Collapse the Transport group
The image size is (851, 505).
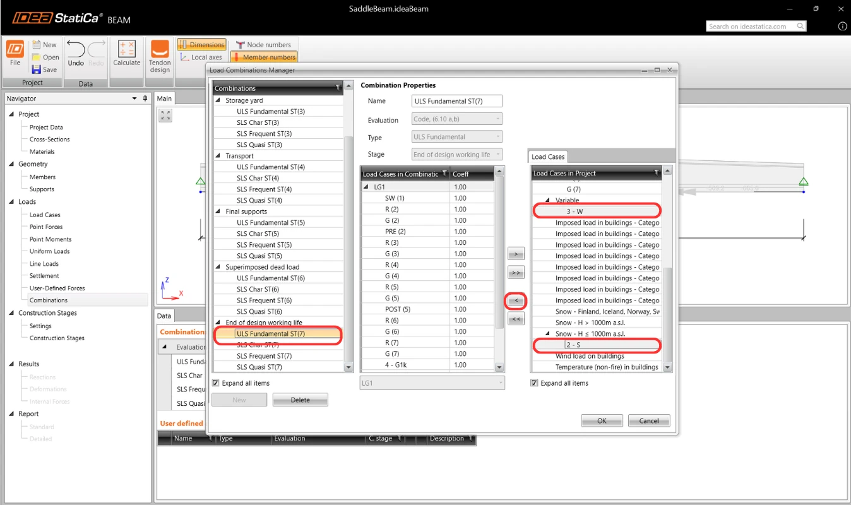pyautogui.click(x=219, y=156)
